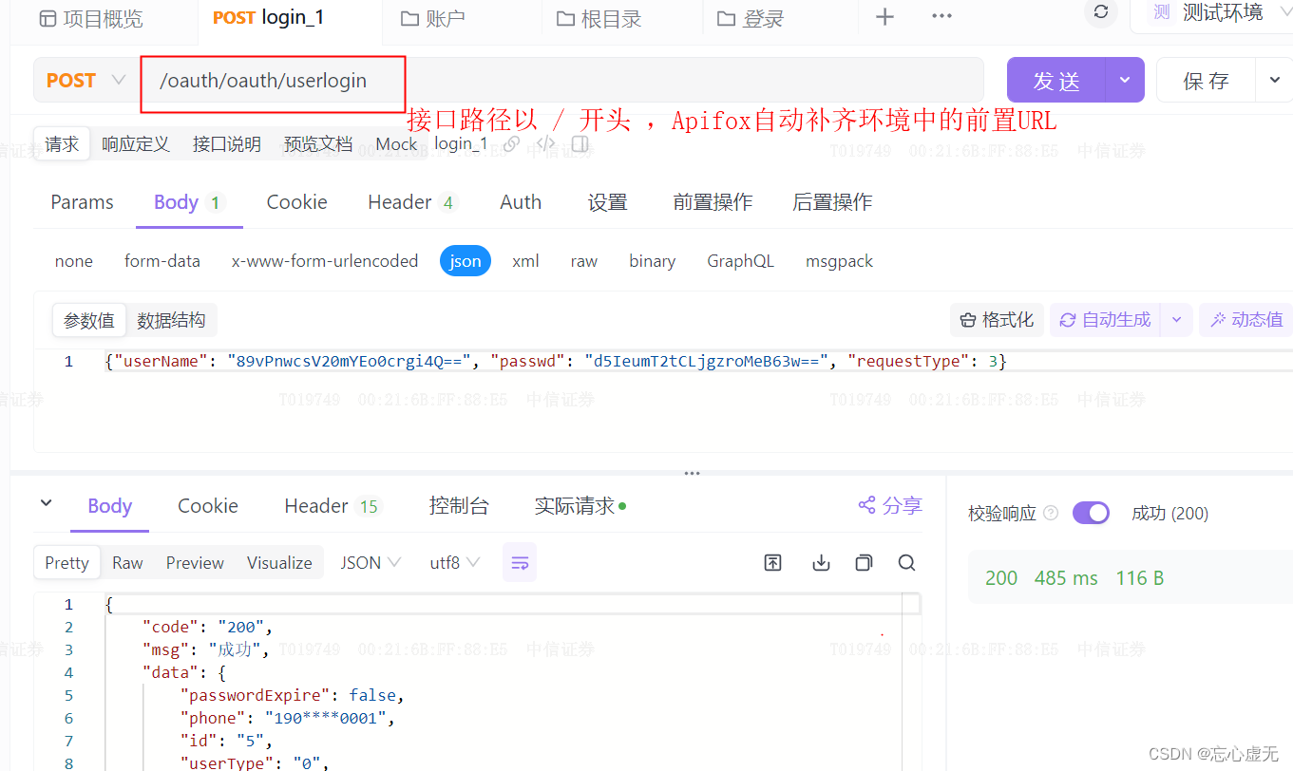Switch to the 登录 tab
This screenshot has width=1293, height=771.
click(751, 19)
